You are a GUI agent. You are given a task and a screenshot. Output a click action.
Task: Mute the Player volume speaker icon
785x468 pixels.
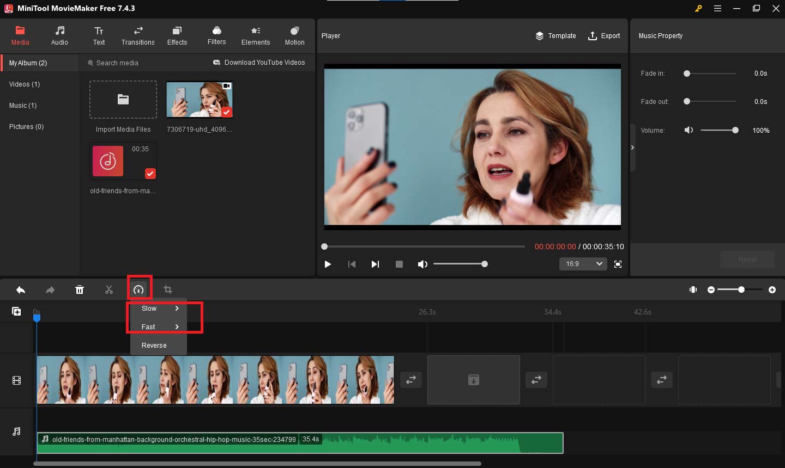click(x=422, y=263)
